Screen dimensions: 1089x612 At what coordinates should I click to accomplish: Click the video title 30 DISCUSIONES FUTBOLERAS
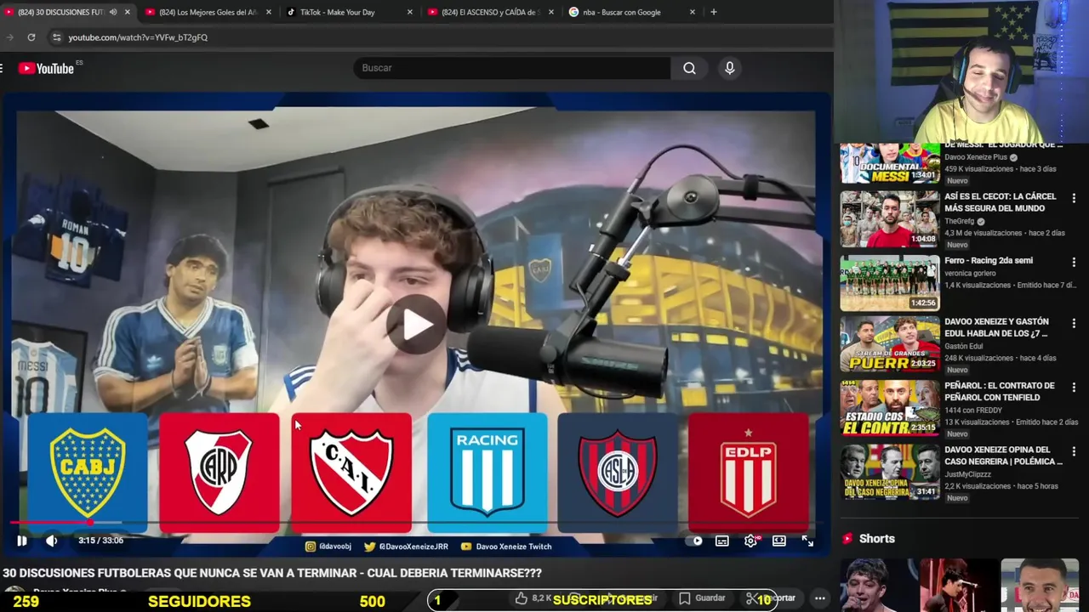272,573
